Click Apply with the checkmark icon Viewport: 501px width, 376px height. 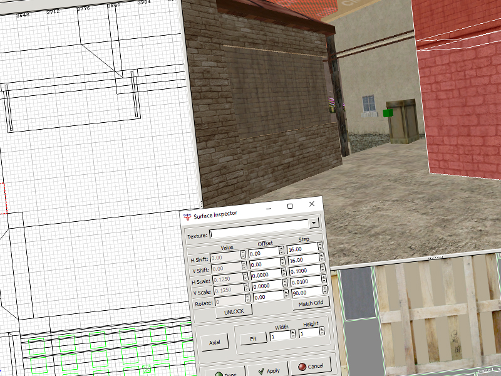(267, 369)
